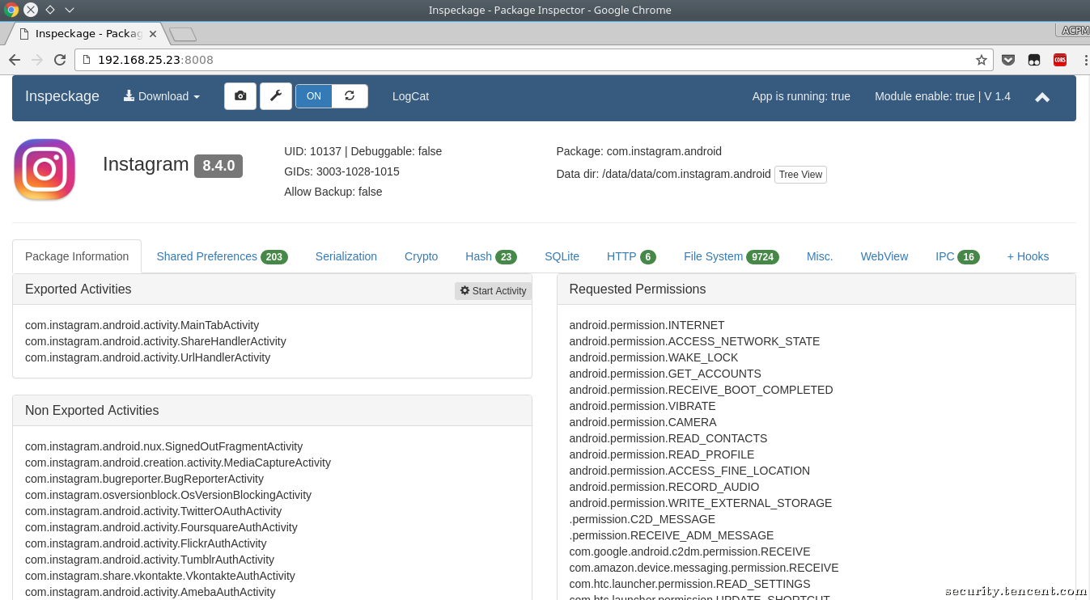Open the IPC tab

[x=957, y=256]
